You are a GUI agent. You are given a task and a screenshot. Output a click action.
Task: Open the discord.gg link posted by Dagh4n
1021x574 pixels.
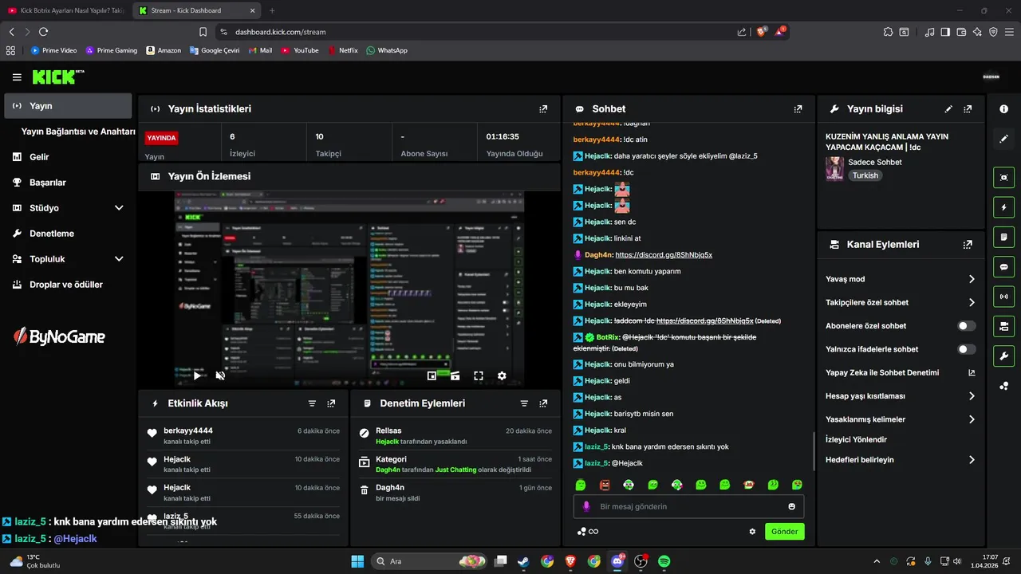coord(664,255)
